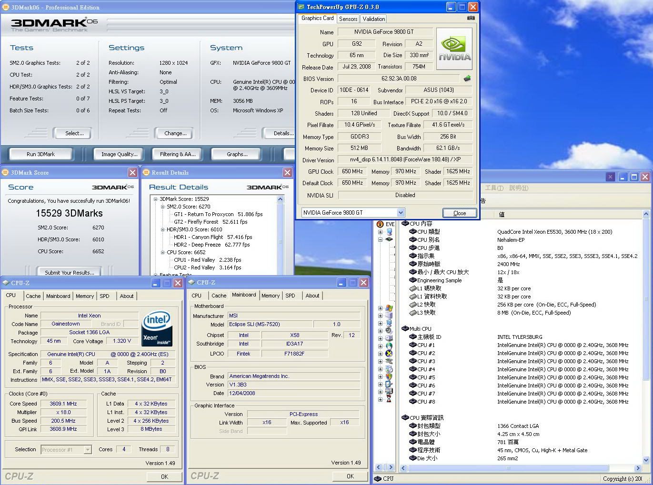Select the benchmark hourglass icon in EVEREST tree
653x485 pixels.
tap(389, 399)
